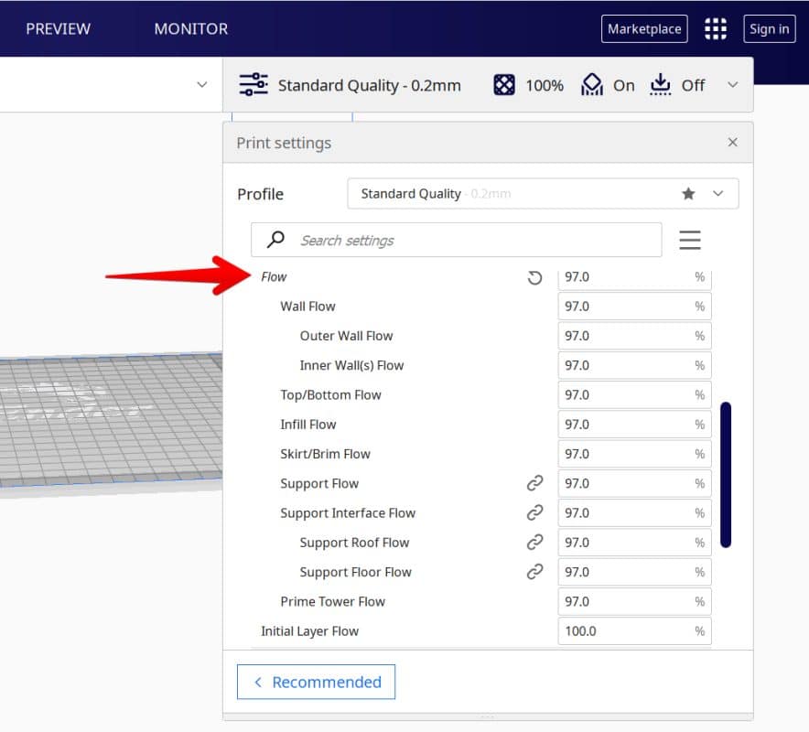
Task: Open the settings visibility hamburger menu
Action: [x=690, y=240]
